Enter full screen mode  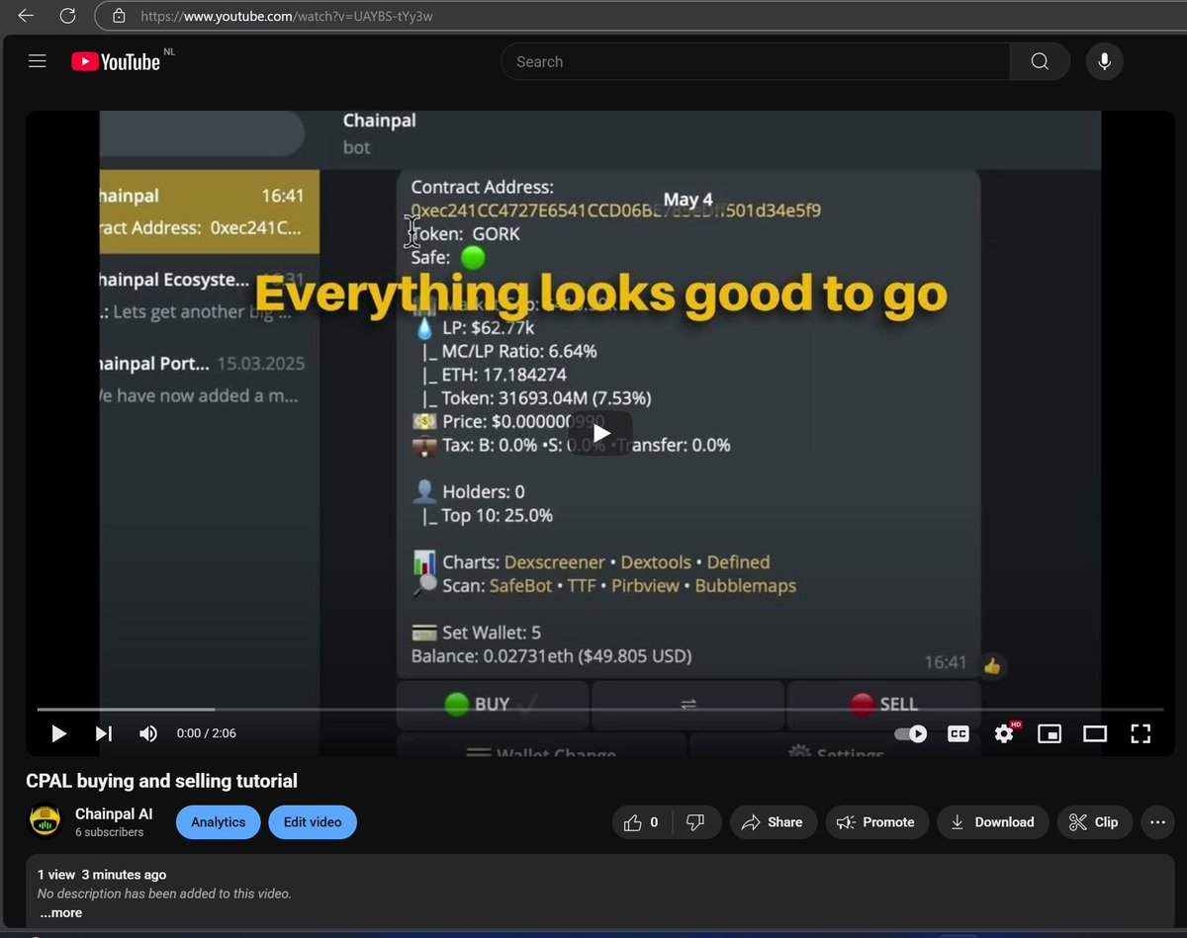click(1141, 733)
